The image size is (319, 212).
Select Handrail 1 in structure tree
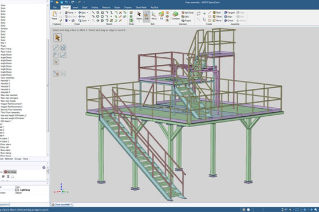point(5,81)
